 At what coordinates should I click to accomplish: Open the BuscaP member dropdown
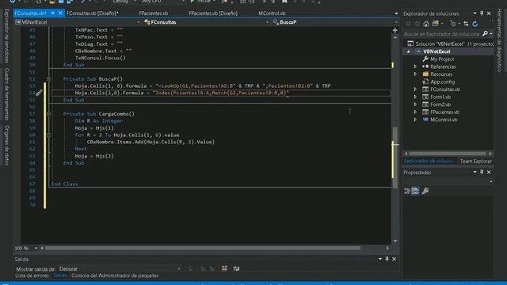coord(396,22)
